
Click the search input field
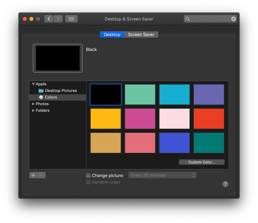(x=210, y=19)
